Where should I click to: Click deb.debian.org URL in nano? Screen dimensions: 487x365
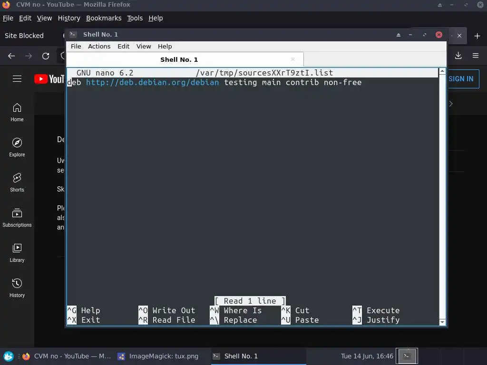point(152,82)
